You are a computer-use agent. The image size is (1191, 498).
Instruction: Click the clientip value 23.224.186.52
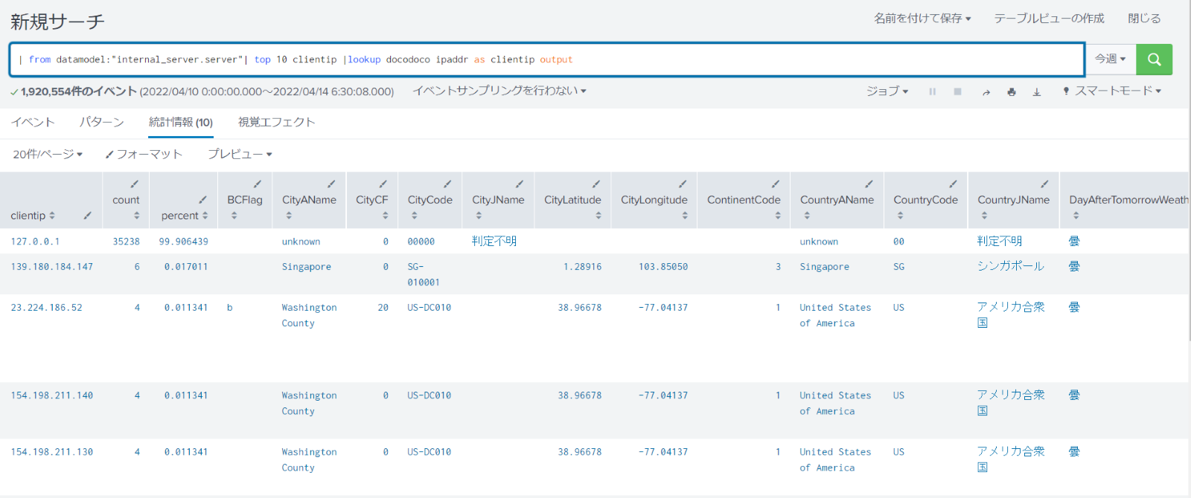tap(47, 308)
